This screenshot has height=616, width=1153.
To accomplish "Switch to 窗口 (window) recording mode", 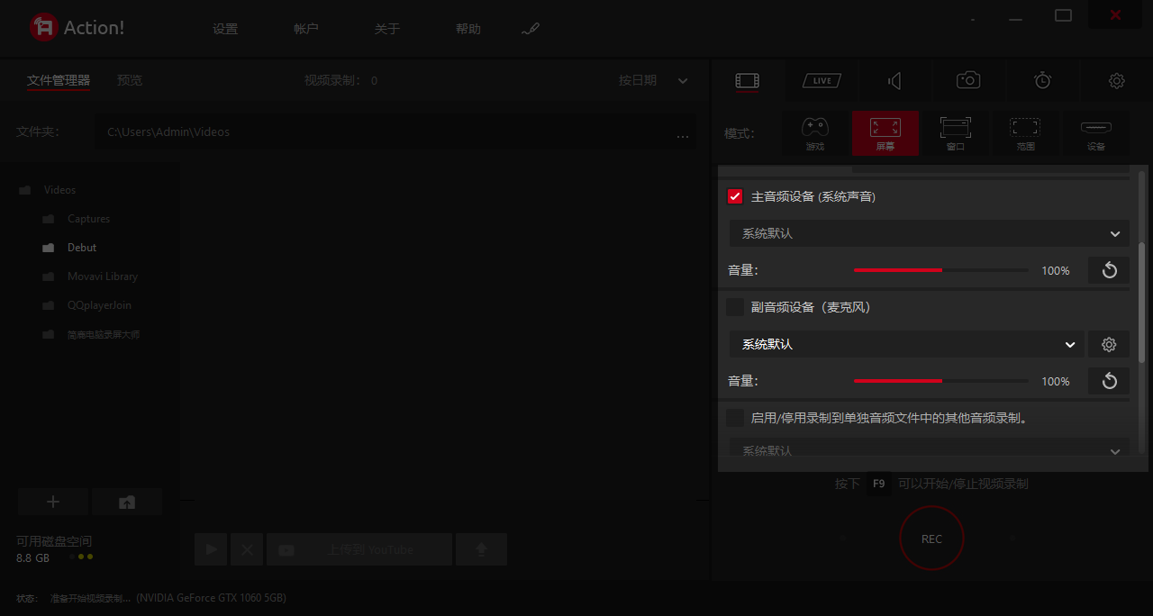I will tap(956, 133).
